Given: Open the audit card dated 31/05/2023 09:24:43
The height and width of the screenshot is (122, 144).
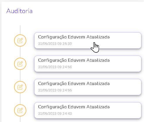Looking at the screenshot, I should (88, 110).
